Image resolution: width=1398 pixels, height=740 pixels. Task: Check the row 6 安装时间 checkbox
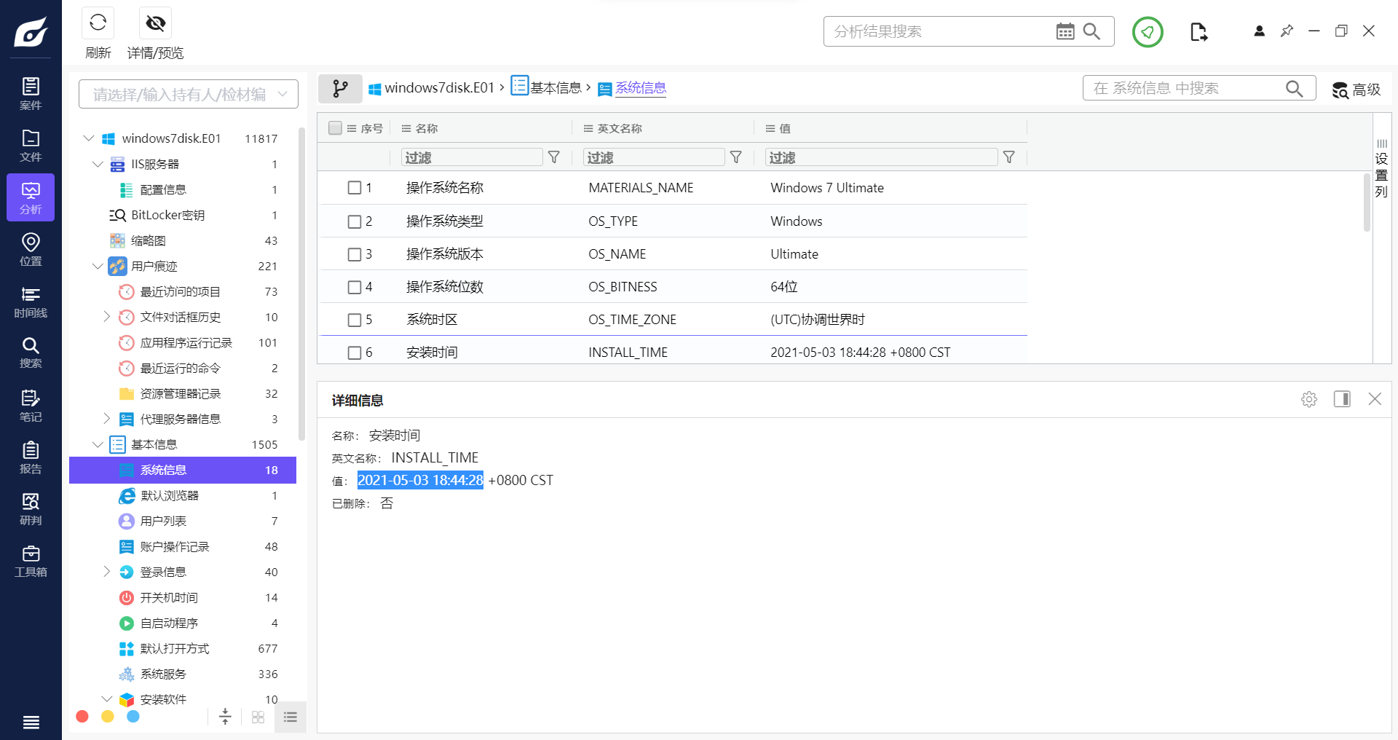pos(355,353)
